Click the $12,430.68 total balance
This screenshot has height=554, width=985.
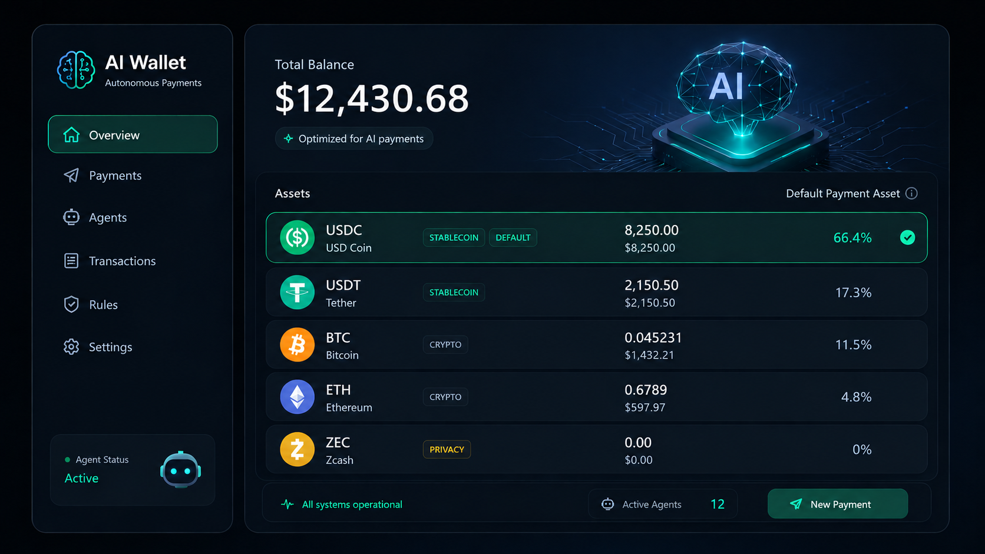[x=372, y=98]
